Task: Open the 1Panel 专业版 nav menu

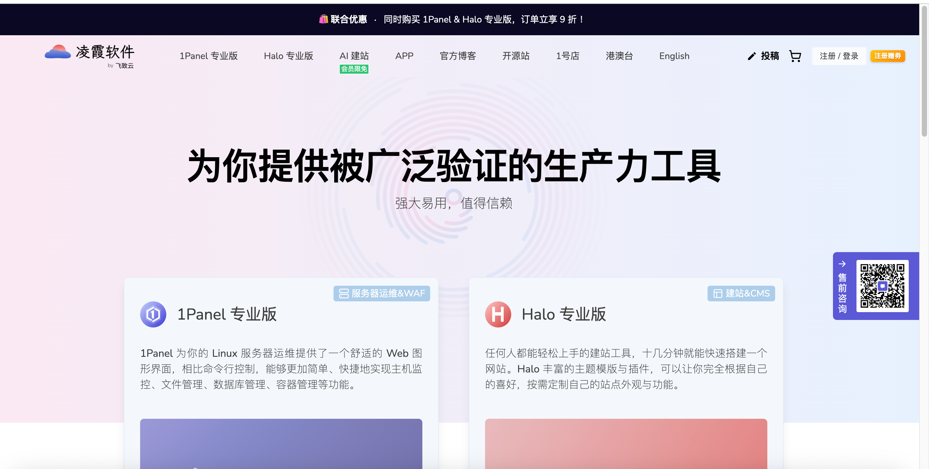Action: point(208,56)
